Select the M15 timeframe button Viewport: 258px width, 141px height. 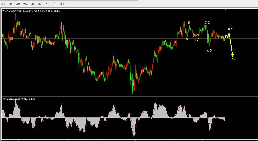pos(18,4)
